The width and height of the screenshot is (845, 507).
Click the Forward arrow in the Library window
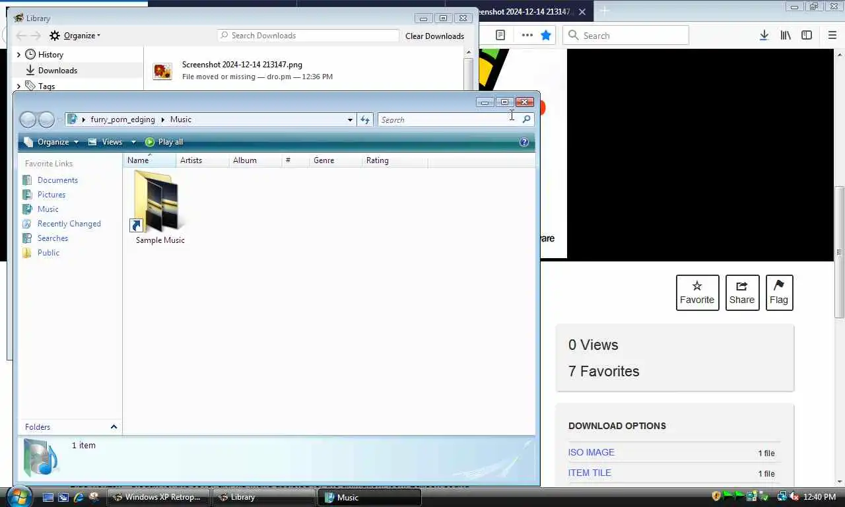point(36,36)
